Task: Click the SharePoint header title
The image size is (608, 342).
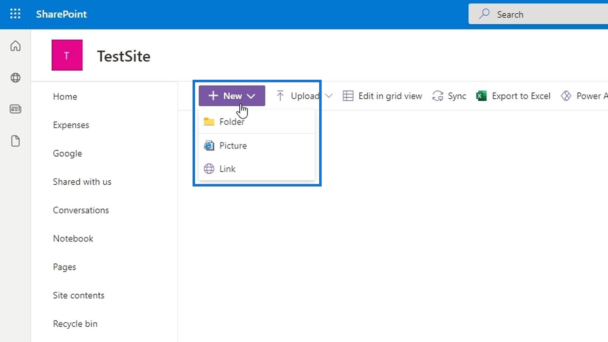Action: tap(62, 14)
